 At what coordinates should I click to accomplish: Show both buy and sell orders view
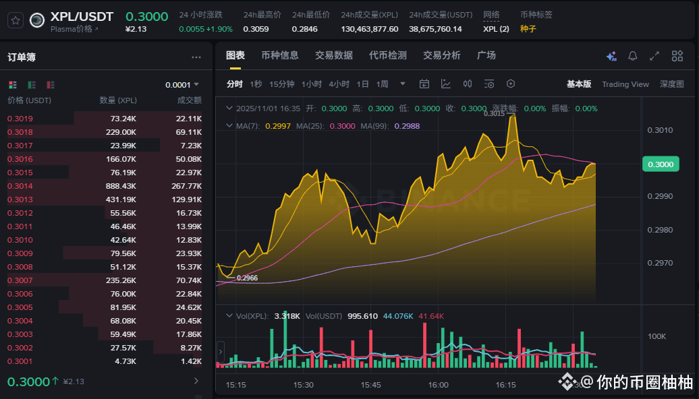point(13,85)
